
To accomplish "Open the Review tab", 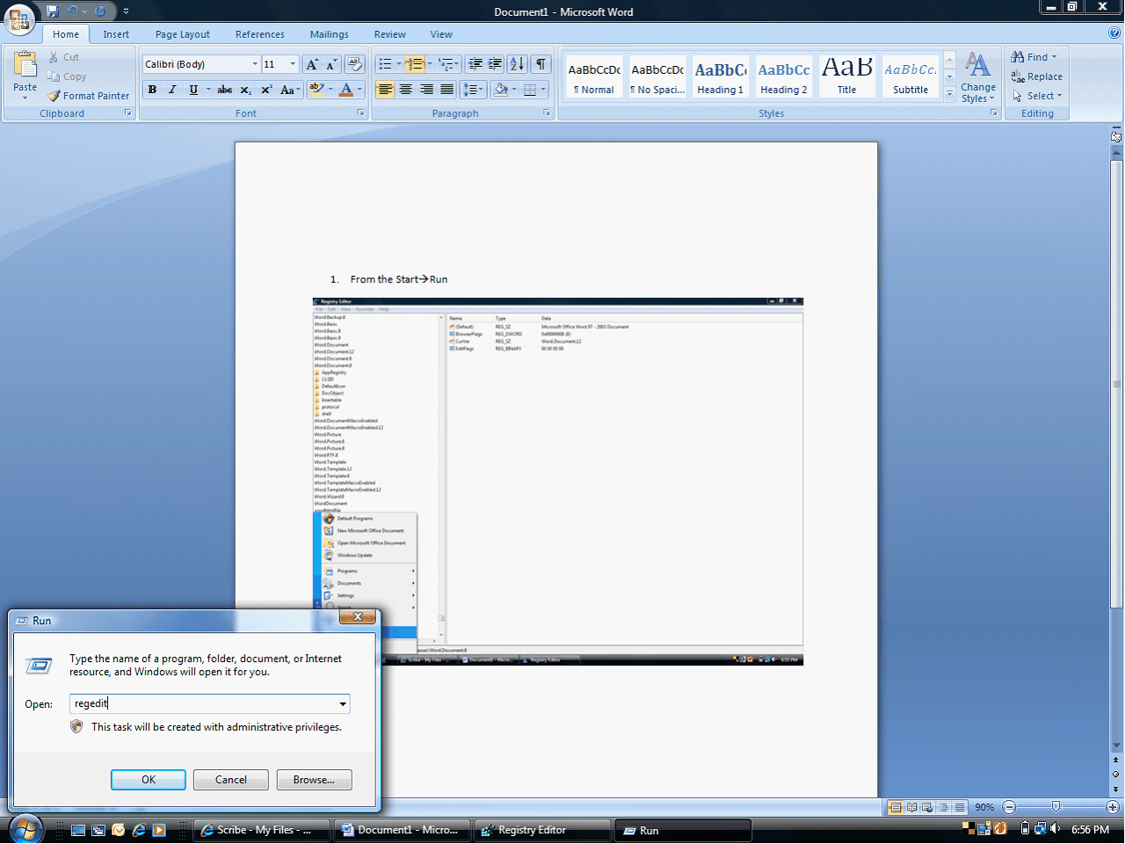I will [x=390, y=34].
